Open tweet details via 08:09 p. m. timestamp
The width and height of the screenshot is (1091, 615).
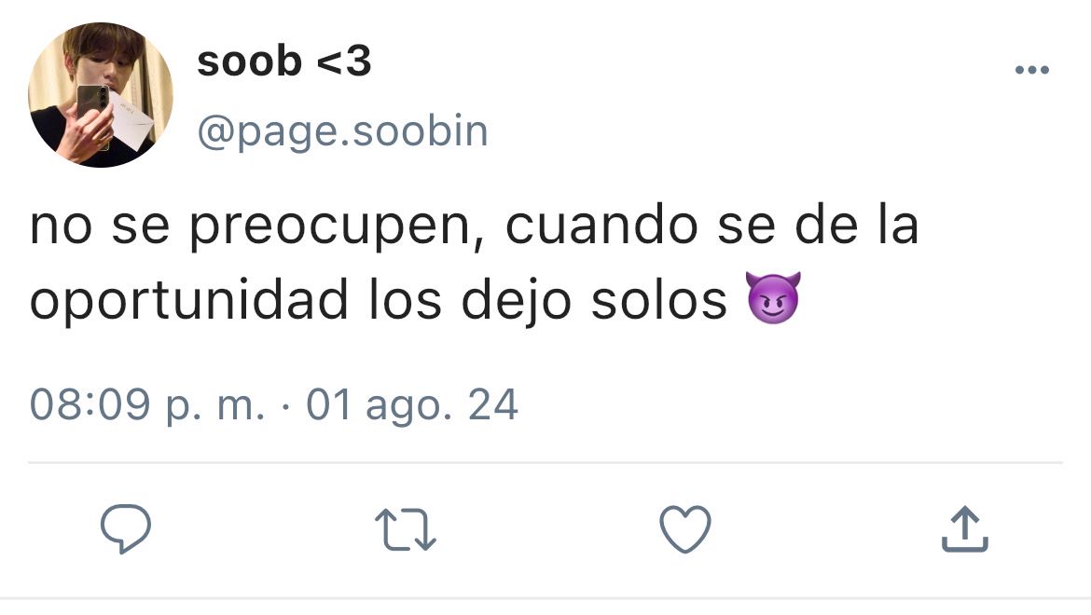click(146, 404)
